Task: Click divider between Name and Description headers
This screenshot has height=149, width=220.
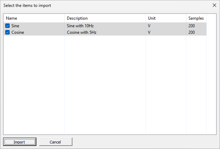Action: point(64,18)
